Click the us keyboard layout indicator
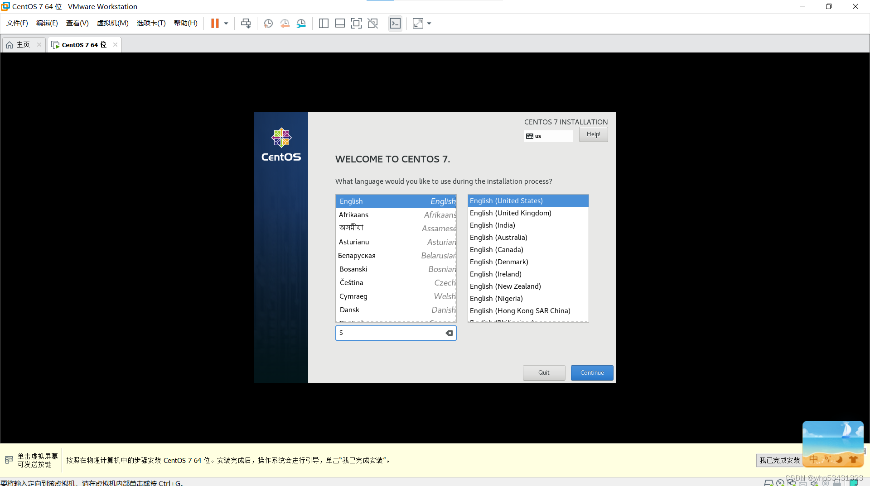Viewport: 870px width, 486px height. tap(548, 136)
